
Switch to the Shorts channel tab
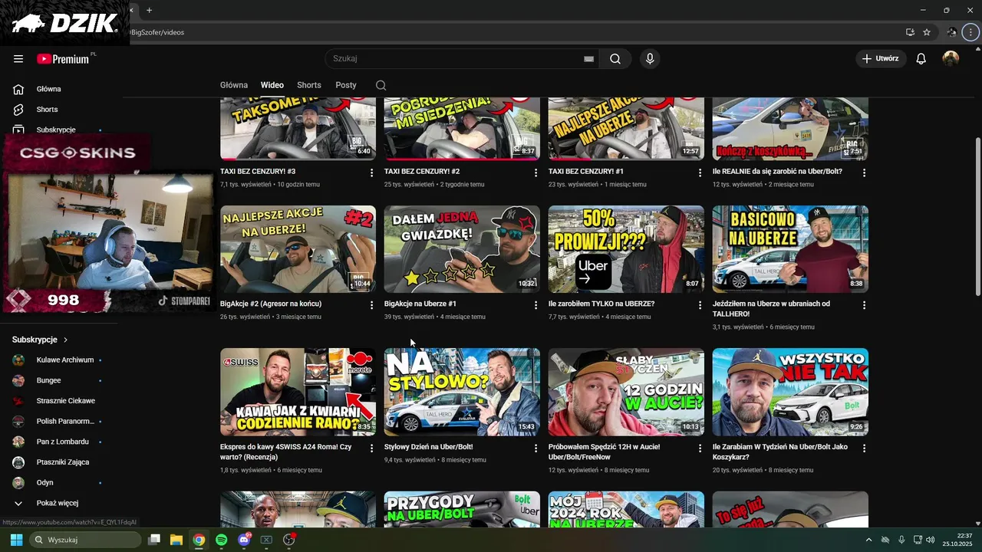pyautogui.click(x=309, y=85)
